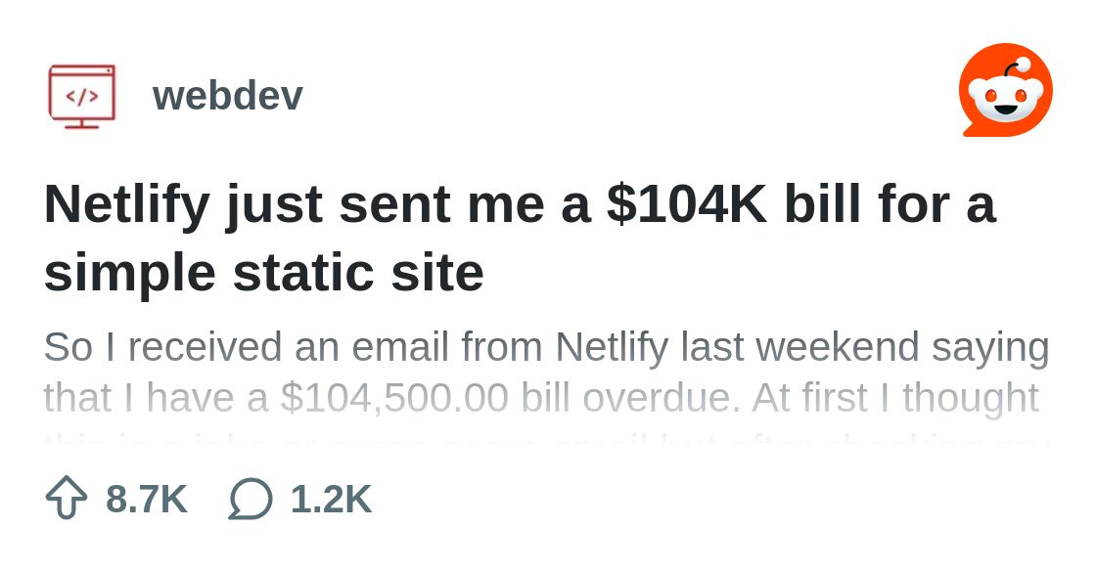Open comments via the speech bubble icon
1096x571 pixels.
(251, 499)
